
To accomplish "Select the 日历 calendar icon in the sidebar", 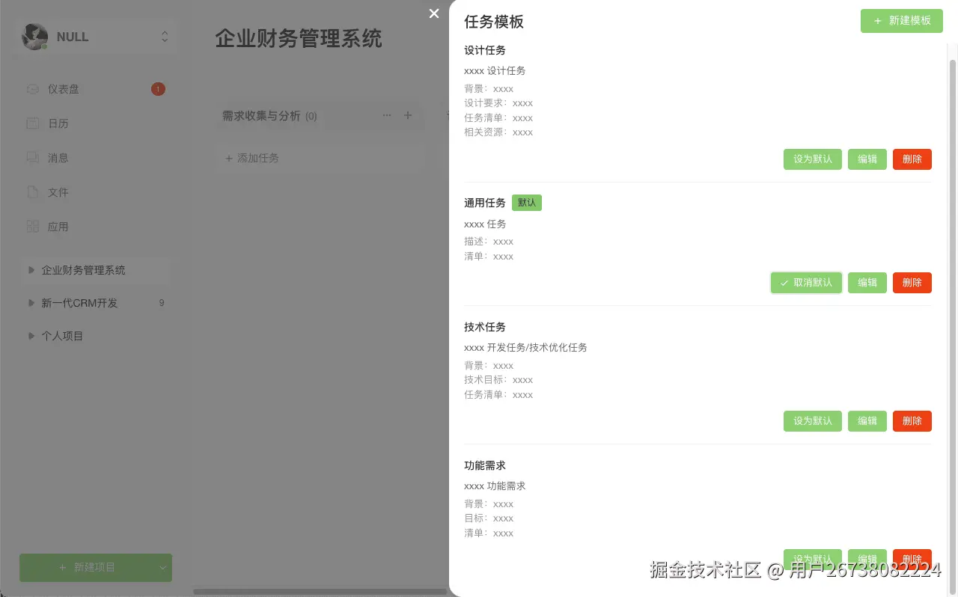I will 33,123.
